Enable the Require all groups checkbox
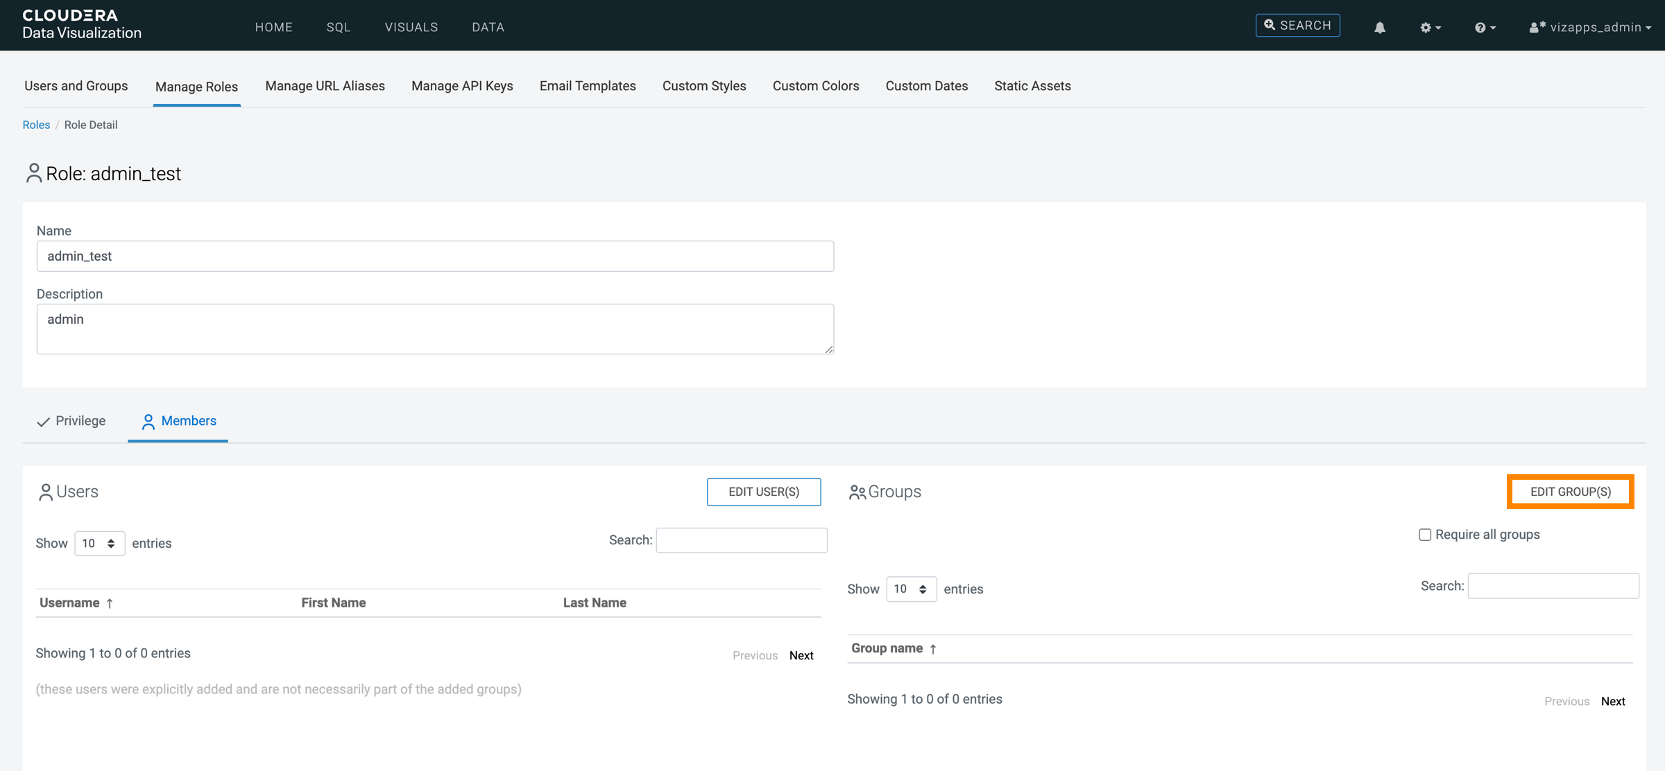 pyautogui.click(x=1426, y=534)
